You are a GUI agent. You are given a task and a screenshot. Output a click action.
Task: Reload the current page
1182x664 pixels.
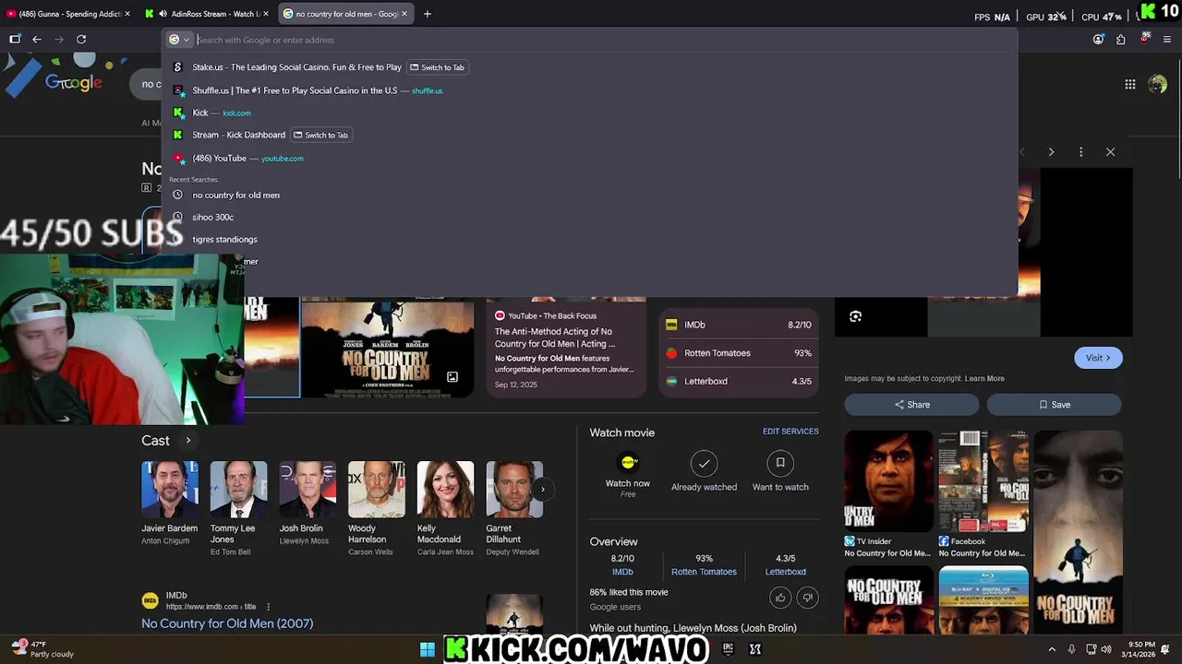(x=81, y=39)
